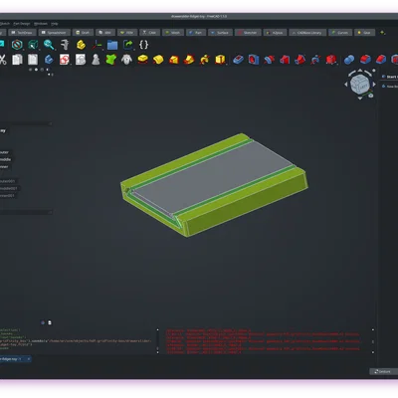Click the Macros curly braces icon
Image resolution: width=398 pixels, height=398 pixels.
143,45
